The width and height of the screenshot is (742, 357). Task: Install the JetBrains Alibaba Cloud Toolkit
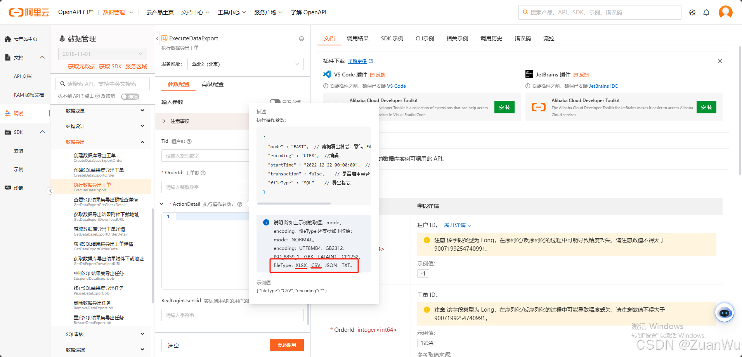click(706, 107)
